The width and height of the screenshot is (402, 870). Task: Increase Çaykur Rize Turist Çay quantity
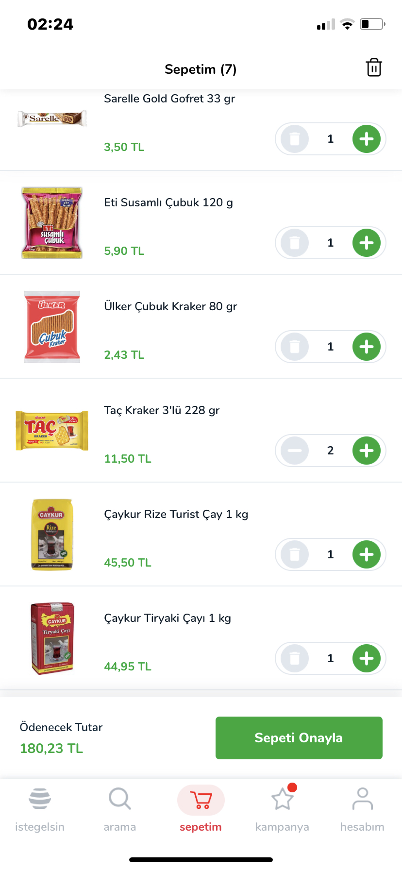pyautogui.click(x=367, y=555)
